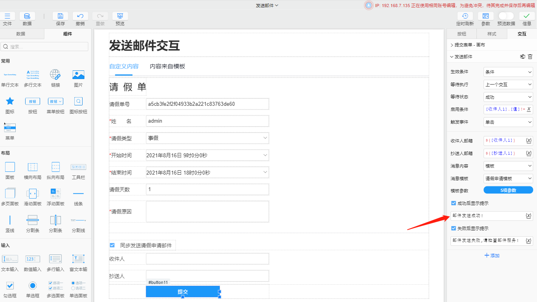The height and width of the screenshot is (302, 537).
Task: Click the 保存 (Save) toolbar icon
Action: (x=60, y=18)
